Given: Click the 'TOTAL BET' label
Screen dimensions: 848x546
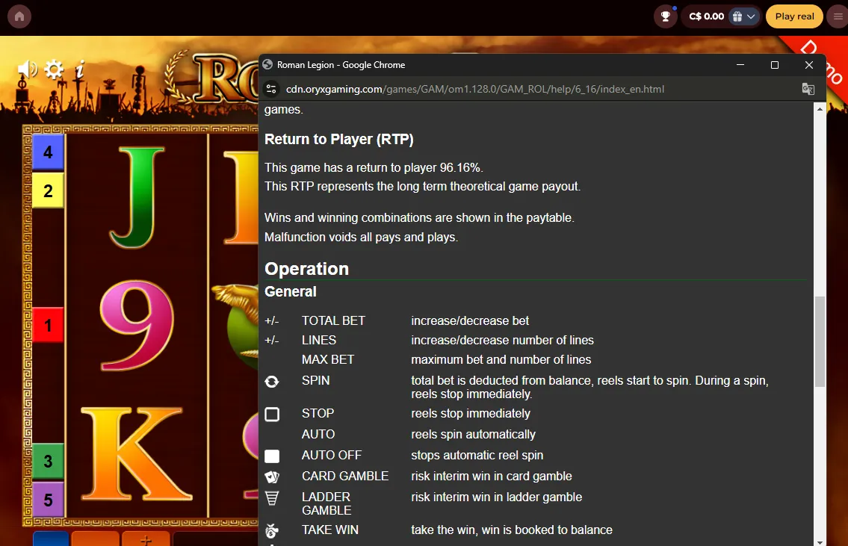Looking at the screenshot, I should click(x=334, y=320).
